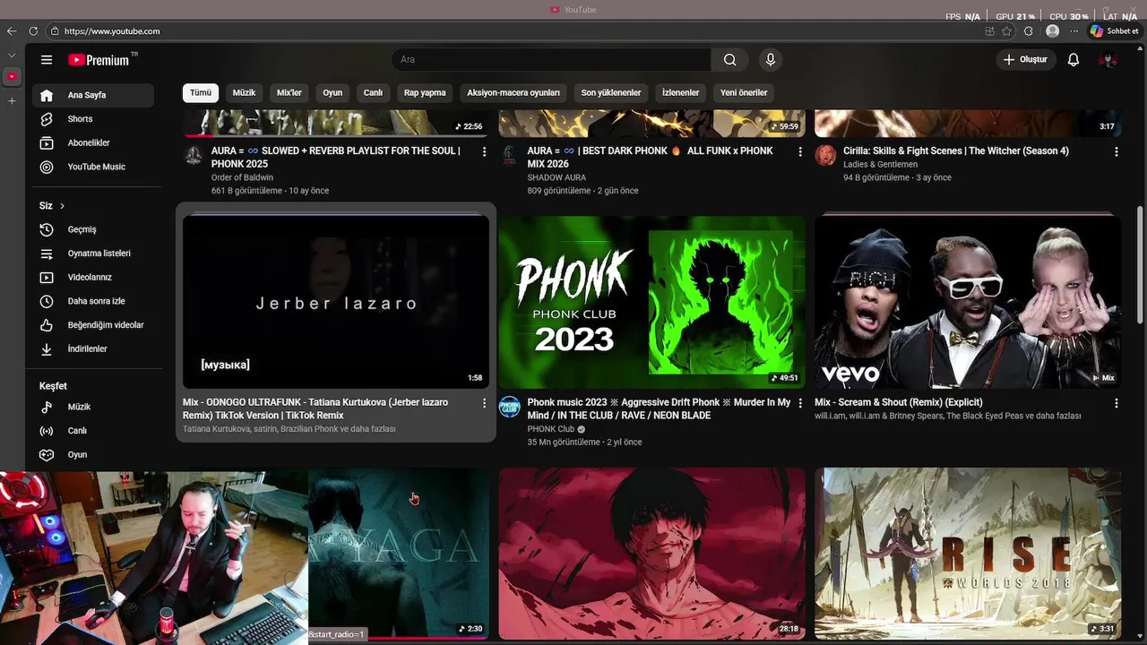Play the PHONK CLUB 2023 thumbnail
Image resolution: width=1147 pixels, height=645 pixels.
pos(651,302)
